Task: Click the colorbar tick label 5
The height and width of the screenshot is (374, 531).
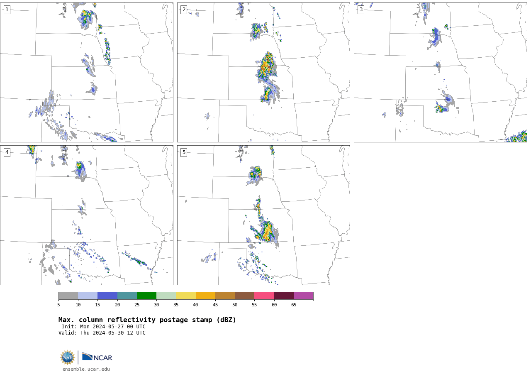Action: [58, 305]
